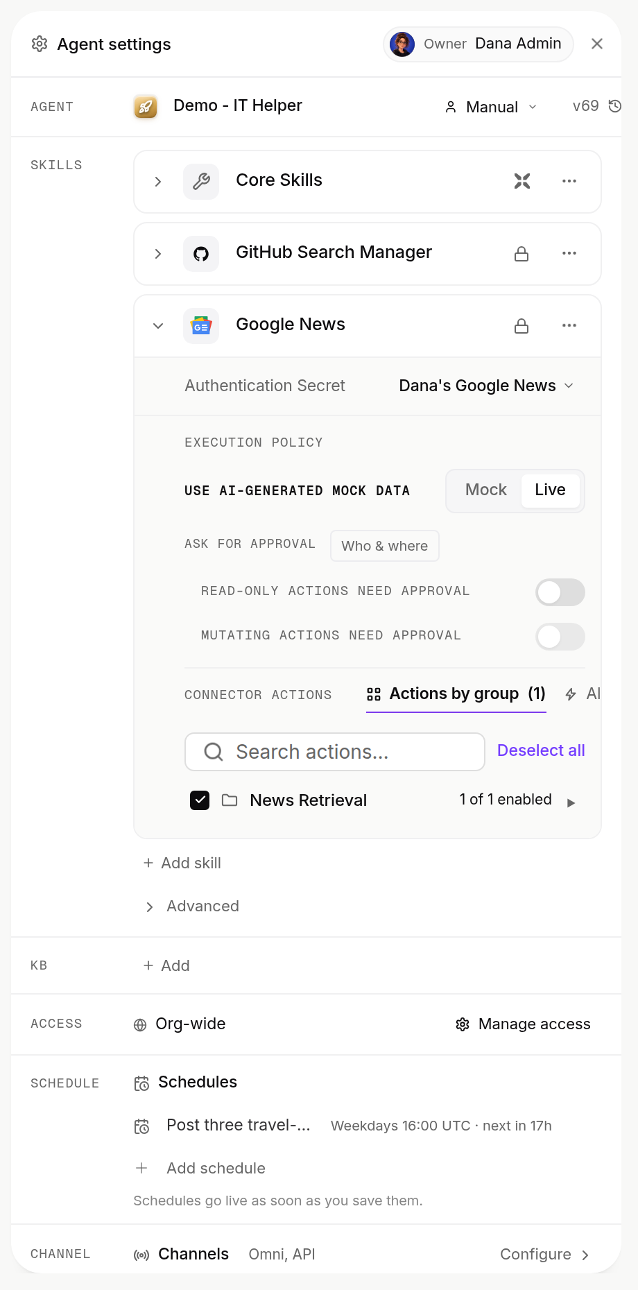Expand the Advanced section
This screenshot has height=1290, width=638.
click(192, 906)
